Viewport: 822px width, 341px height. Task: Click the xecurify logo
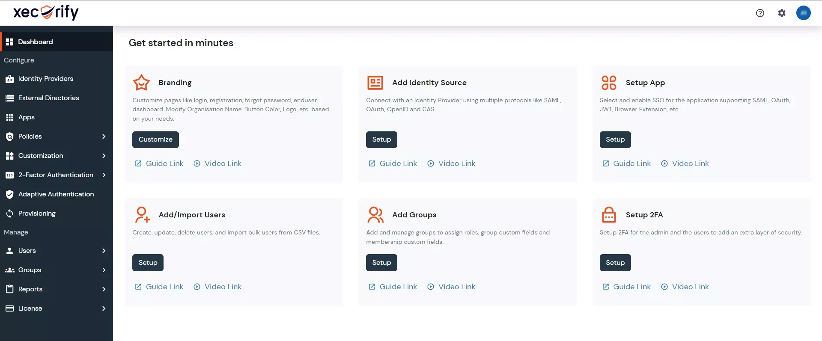click(x=46, y=12)
